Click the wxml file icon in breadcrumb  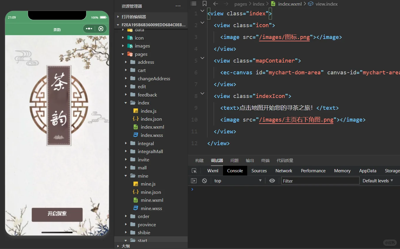pyautogui.click(x=273, y=4)
